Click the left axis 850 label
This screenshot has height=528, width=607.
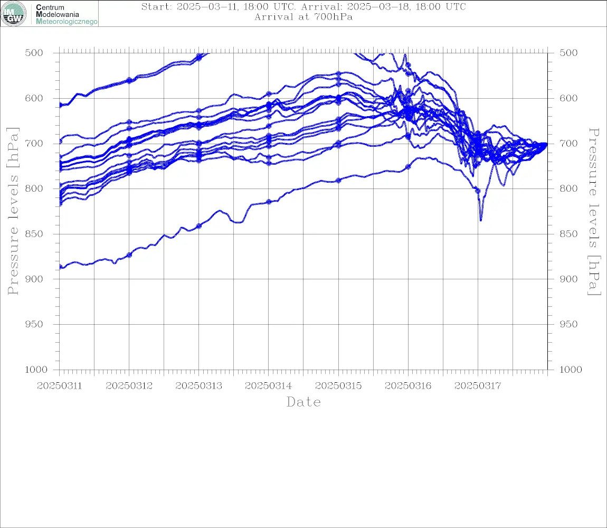(34, 233)
